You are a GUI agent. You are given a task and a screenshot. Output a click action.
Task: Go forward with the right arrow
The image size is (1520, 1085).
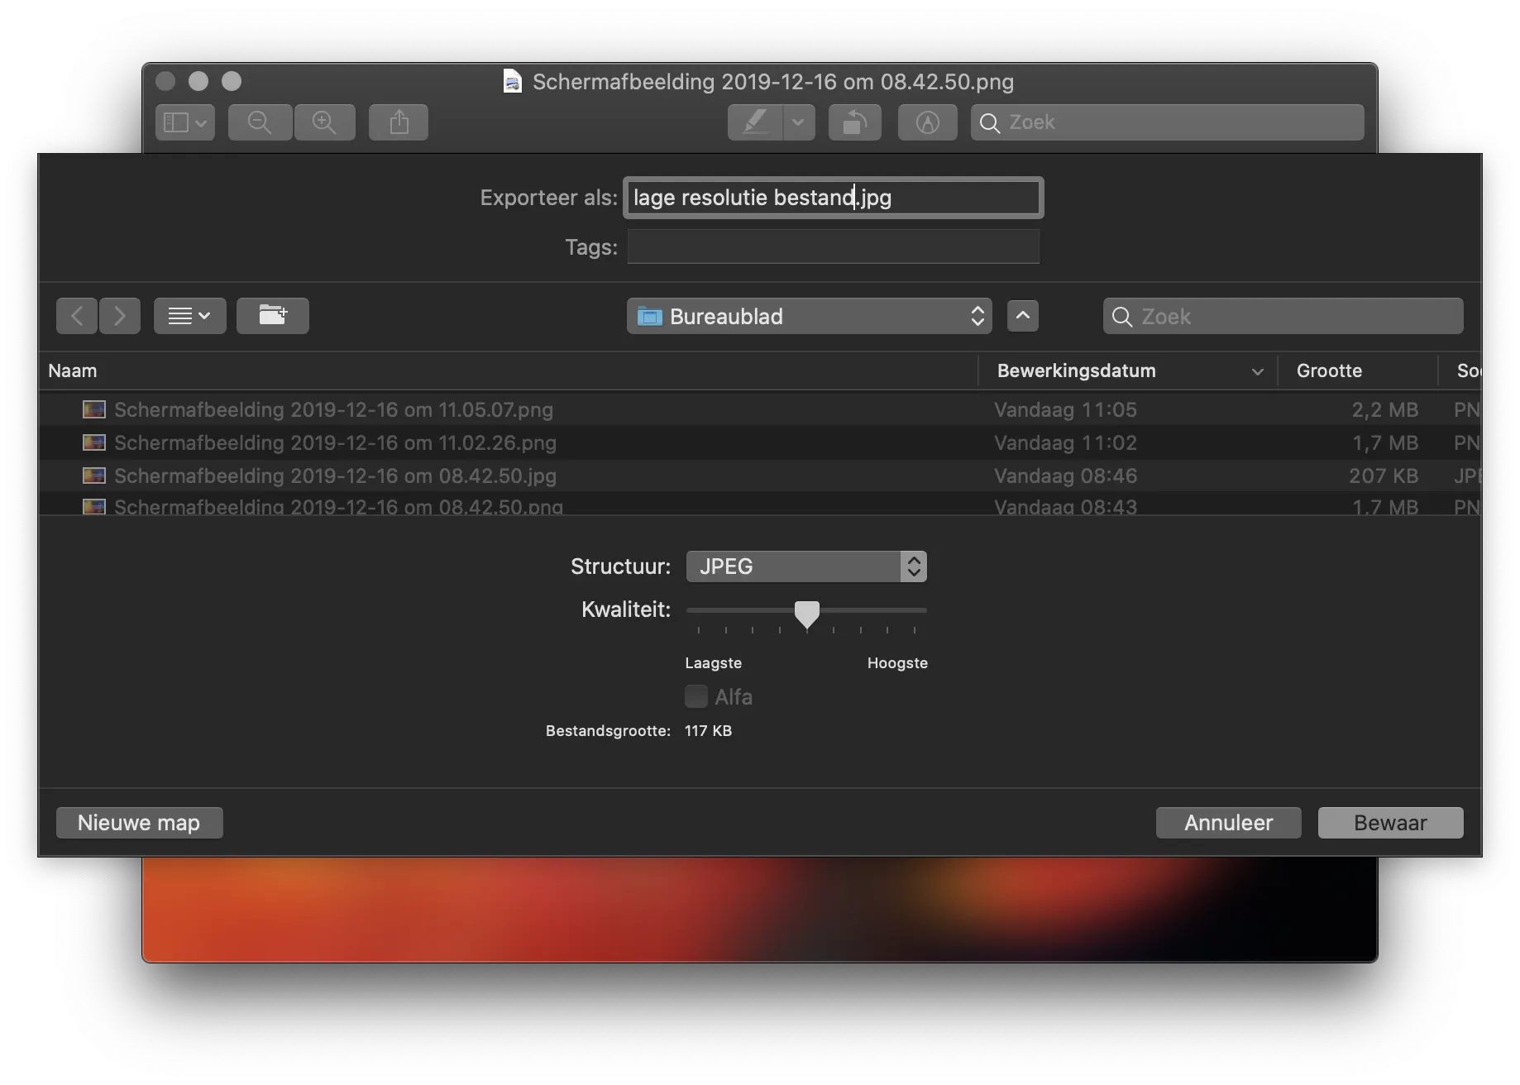tap(120, 316)
